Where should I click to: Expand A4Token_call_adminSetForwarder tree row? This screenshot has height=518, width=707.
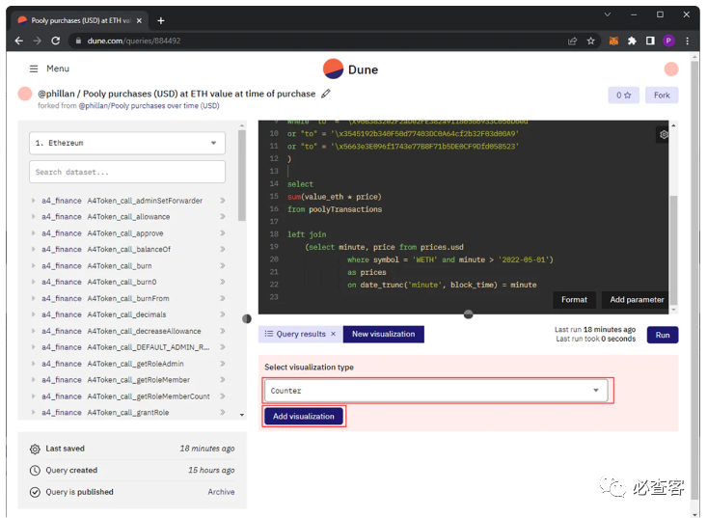pos(34,201)
